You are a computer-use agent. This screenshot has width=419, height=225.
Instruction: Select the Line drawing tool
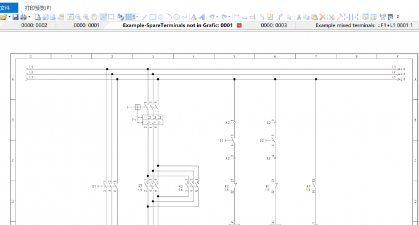tap(145, 17)
